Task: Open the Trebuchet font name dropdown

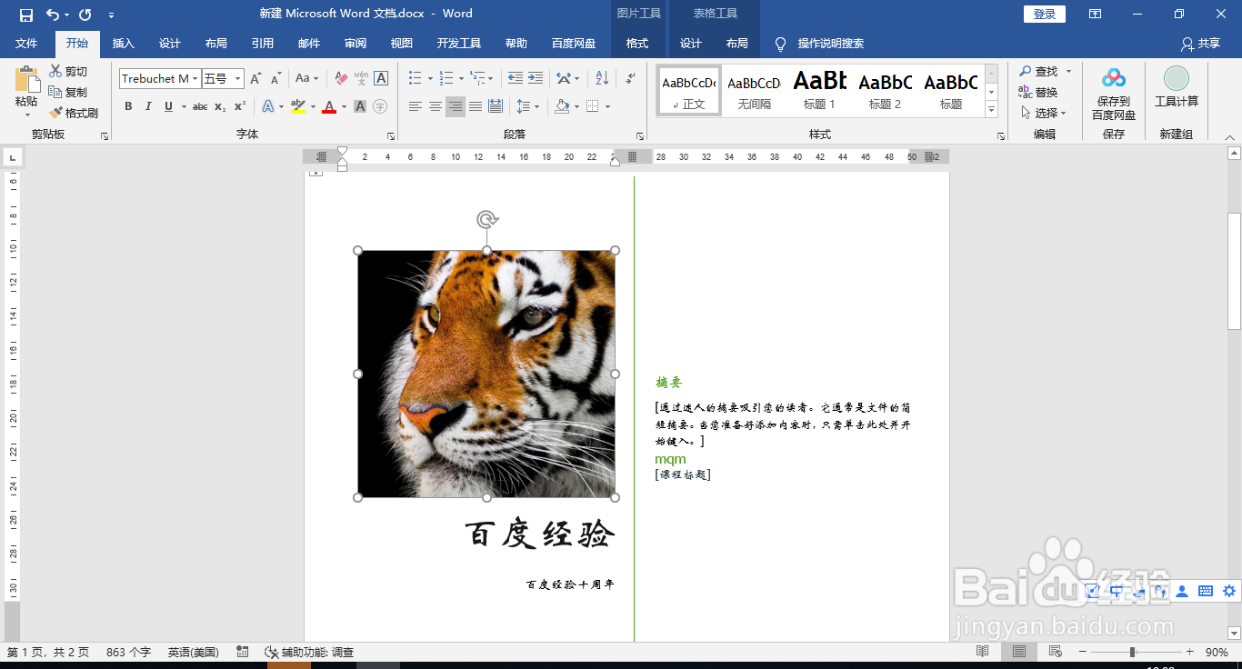Action: 195,79
